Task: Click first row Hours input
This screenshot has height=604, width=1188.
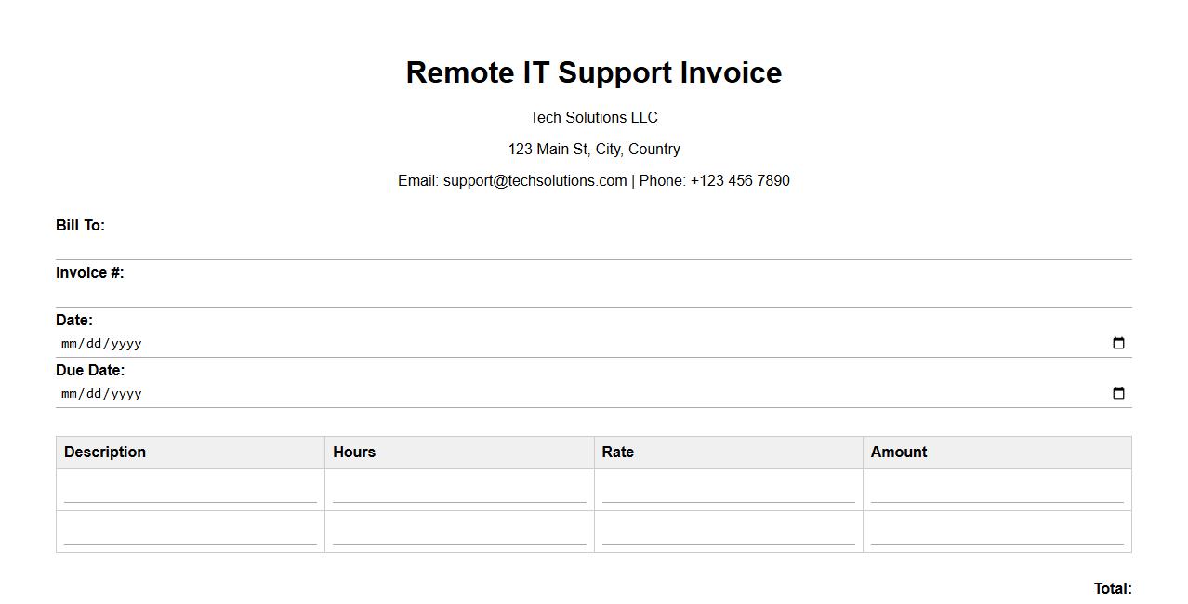Action: (x=459, y=491)
